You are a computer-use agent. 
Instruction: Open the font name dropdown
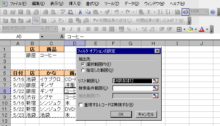pos(42,29)
